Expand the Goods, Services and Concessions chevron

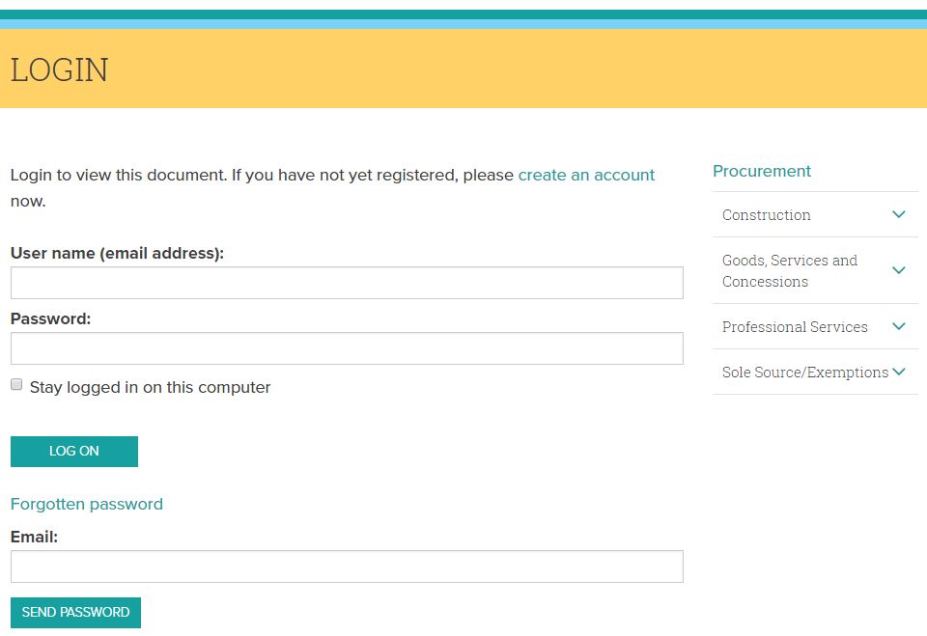click(898, 270)
